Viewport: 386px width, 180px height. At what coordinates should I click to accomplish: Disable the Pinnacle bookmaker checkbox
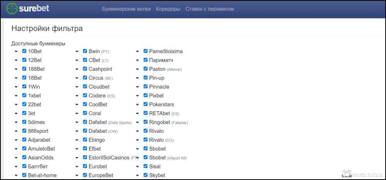(145, 87)
